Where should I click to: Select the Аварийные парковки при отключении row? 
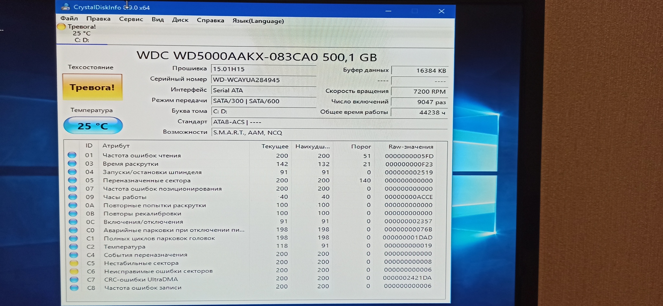(251, 230)
